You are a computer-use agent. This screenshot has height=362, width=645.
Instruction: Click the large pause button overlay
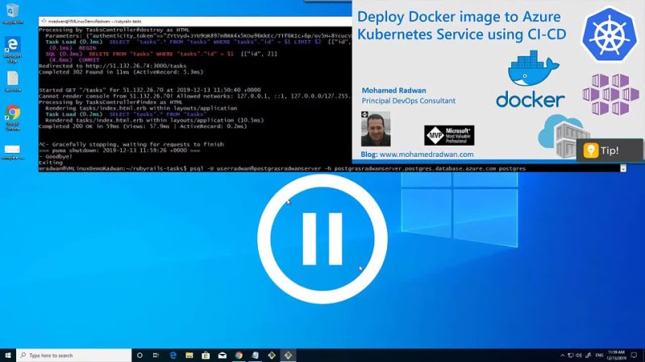click(322, 239)
